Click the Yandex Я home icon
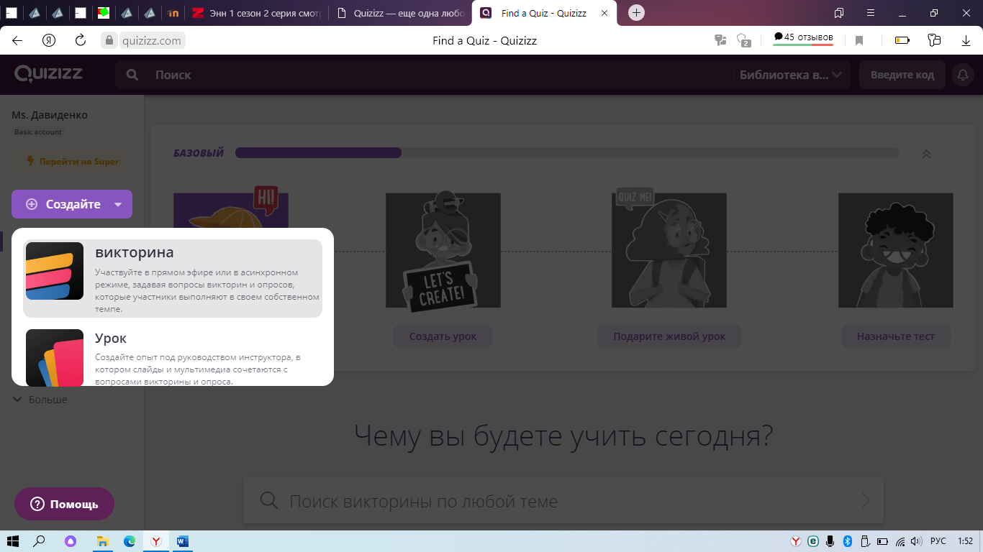The image size is (983, 552). 49,40
